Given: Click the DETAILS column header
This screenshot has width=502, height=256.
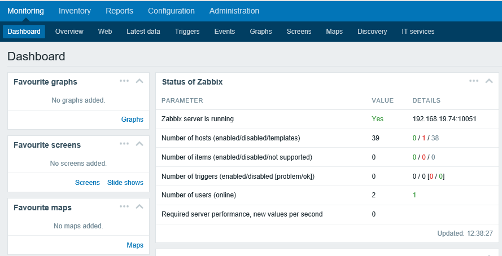Looking at the screenshot, I should (426, 100).
